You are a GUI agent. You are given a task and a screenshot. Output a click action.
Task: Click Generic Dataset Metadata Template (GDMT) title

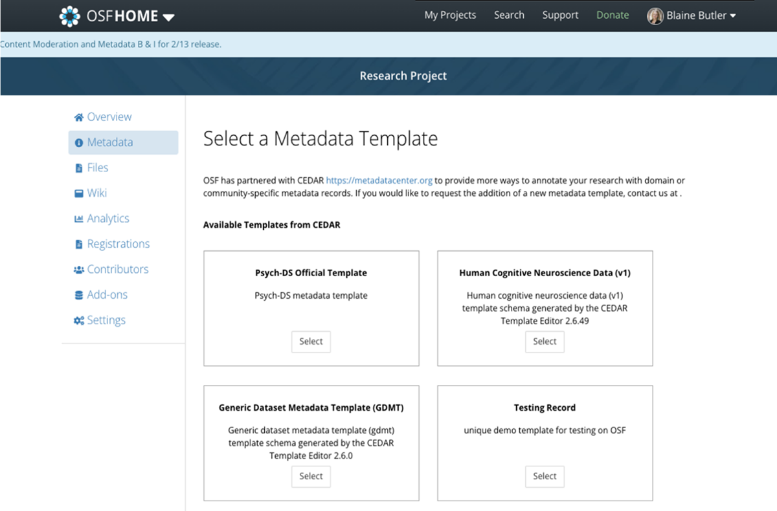click(x=311, y=408)
